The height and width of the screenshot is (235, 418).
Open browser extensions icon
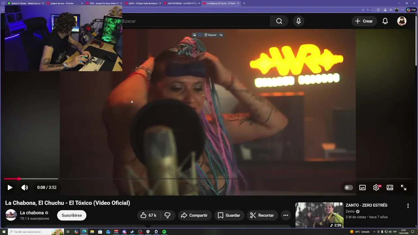pos(378,10)
